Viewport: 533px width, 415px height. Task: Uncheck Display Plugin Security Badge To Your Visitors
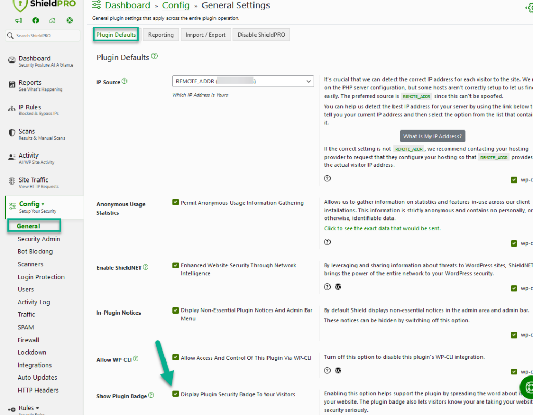click(x=175, y=394)
